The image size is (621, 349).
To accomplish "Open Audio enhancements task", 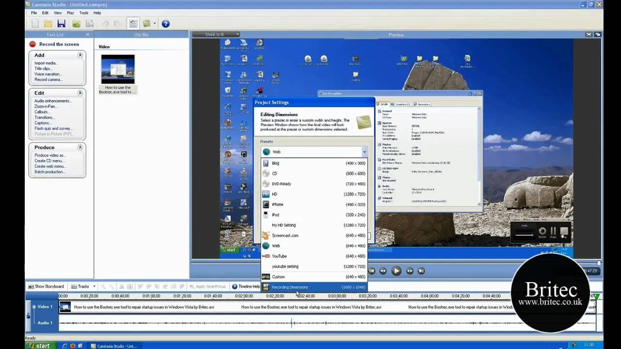I will [x=53, y=101].
